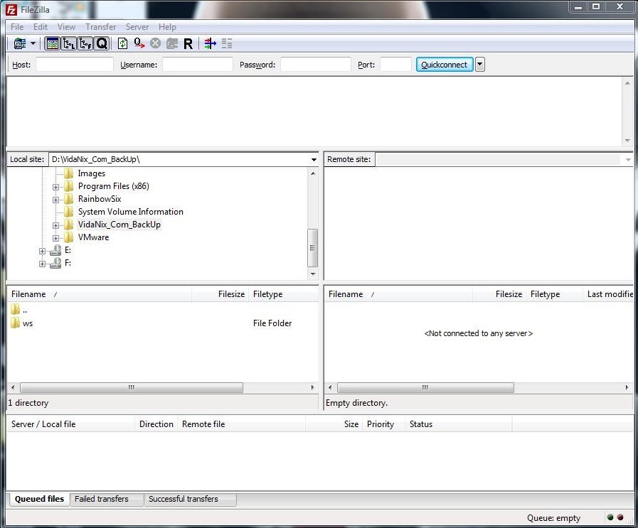Image resolution: width=638 pixels, height=528 pixels.
Task: Select the VidaNix_Com_BackUp tree folder
Action: tap(119, 225)
